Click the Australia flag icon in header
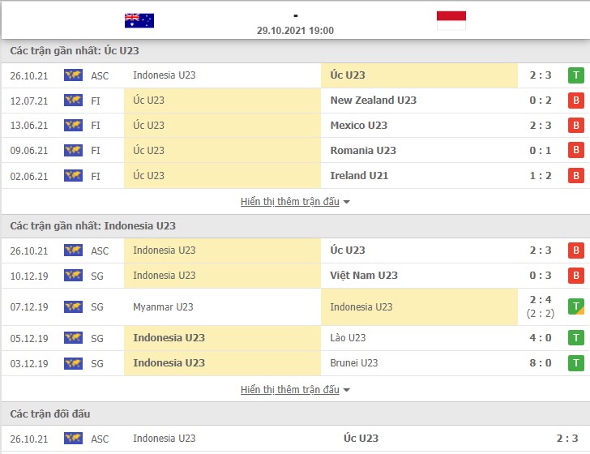 click(139, 20)
